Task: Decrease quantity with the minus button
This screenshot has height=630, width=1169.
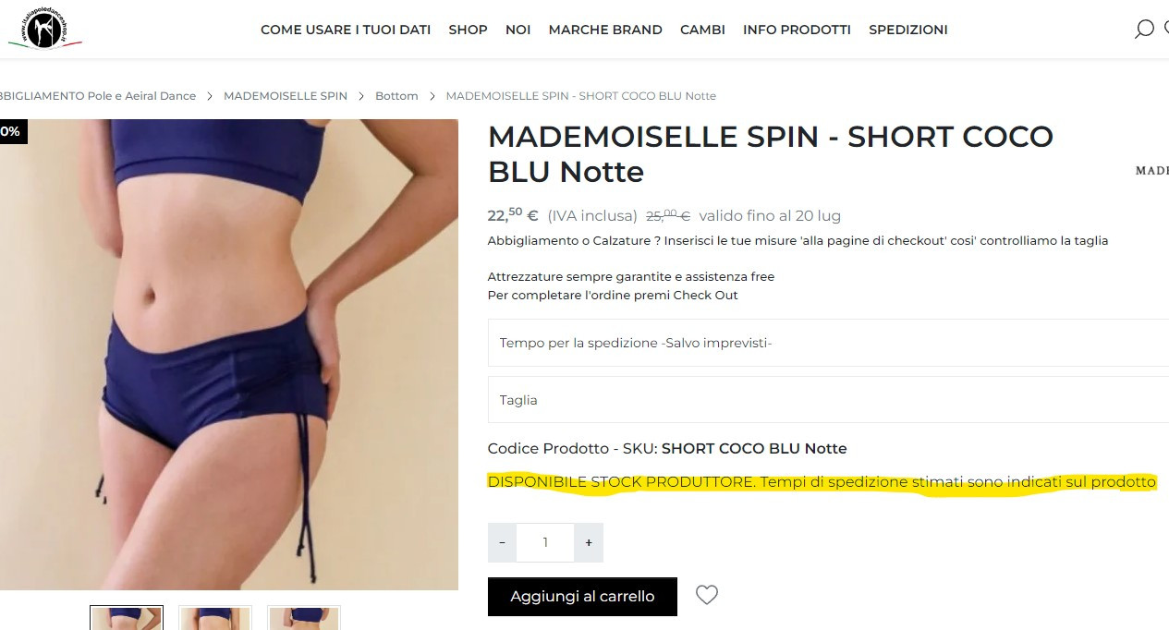Action: click(x=502, y=543)
